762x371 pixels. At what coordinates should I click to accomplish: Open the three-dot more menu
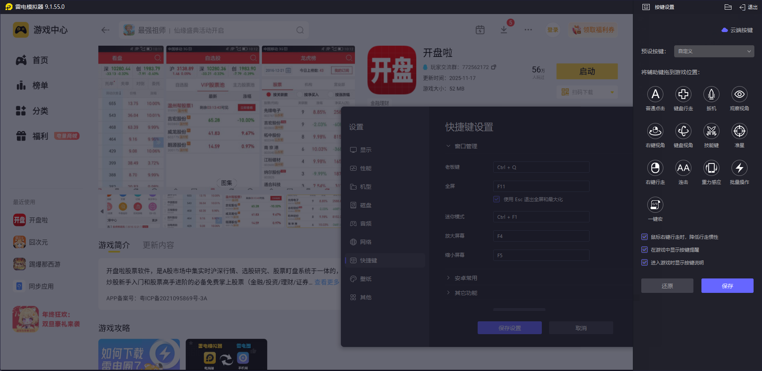(x=528, y=30)
